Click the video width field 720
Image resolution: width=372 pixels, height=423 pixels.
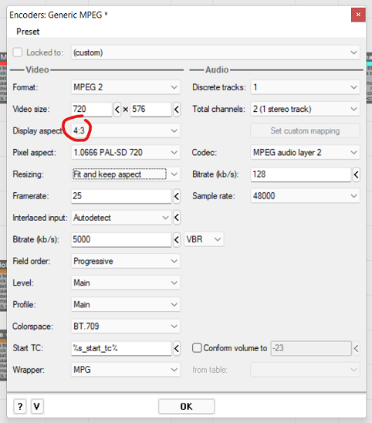click(x=91, y=110)
